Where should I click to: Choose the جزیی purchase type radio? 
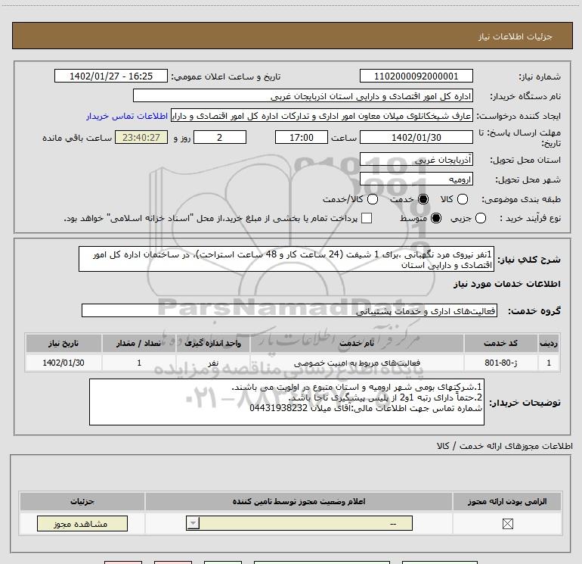coord(480,218)
